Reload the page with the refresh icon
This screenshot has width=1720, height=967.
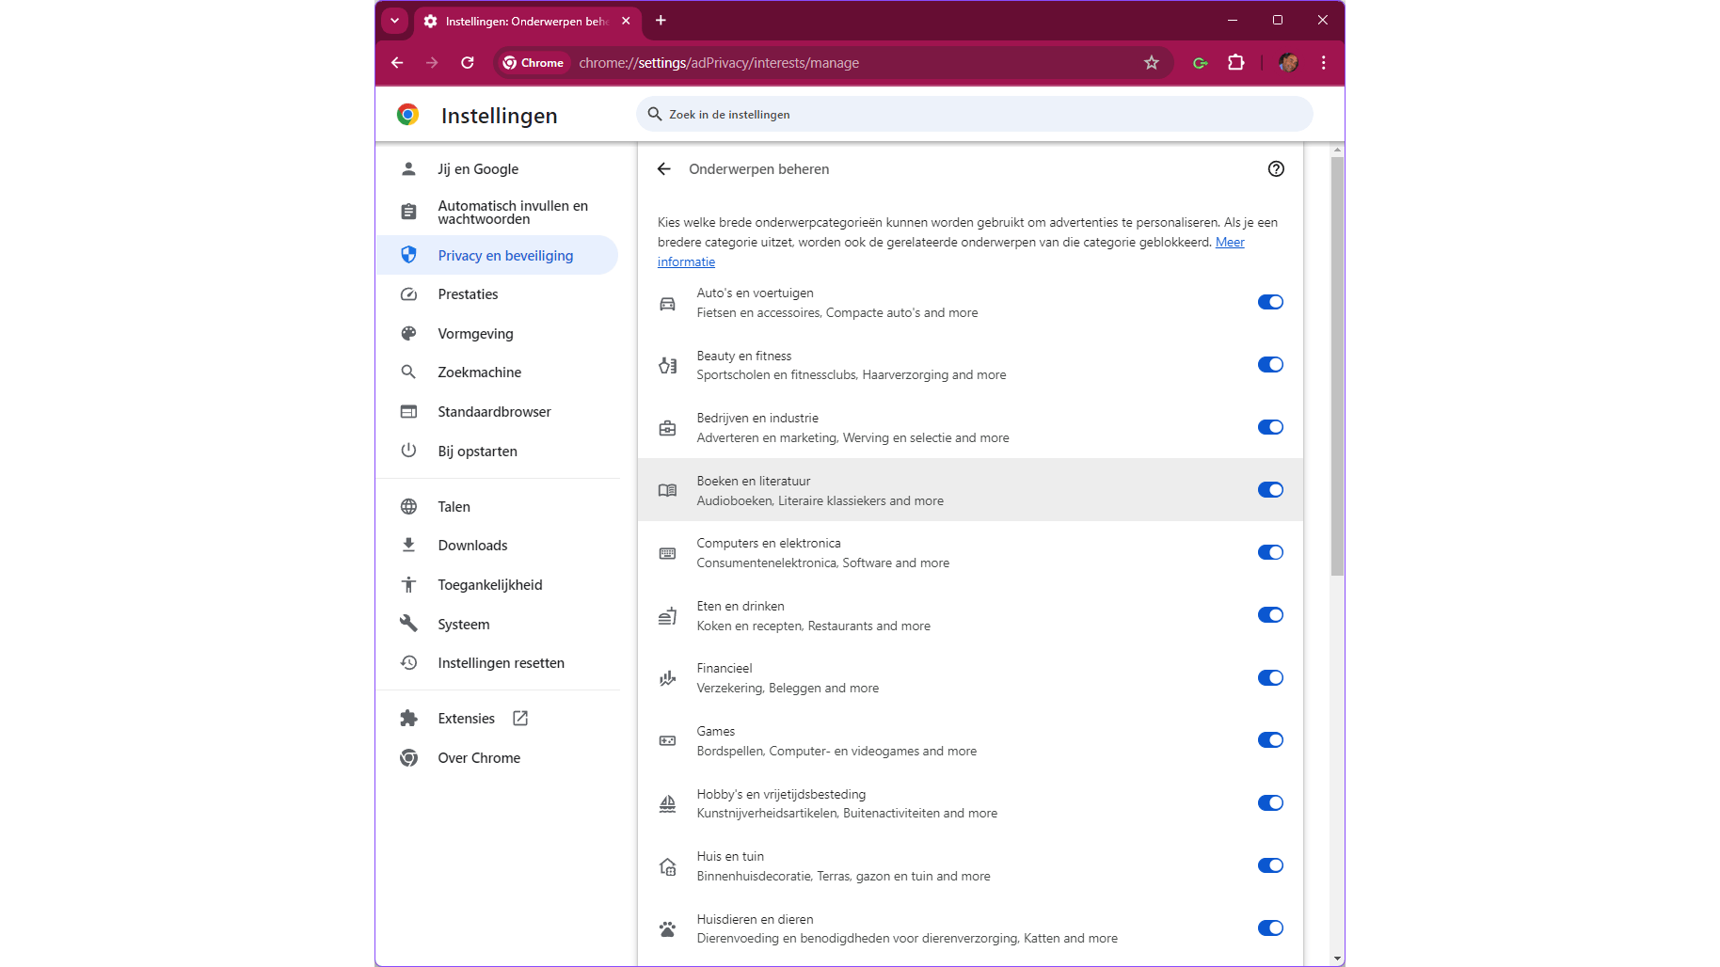pos(468,63)
